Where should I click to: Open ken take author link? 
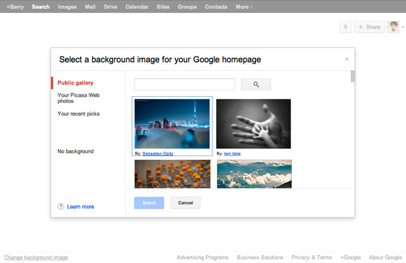(232, 153)
